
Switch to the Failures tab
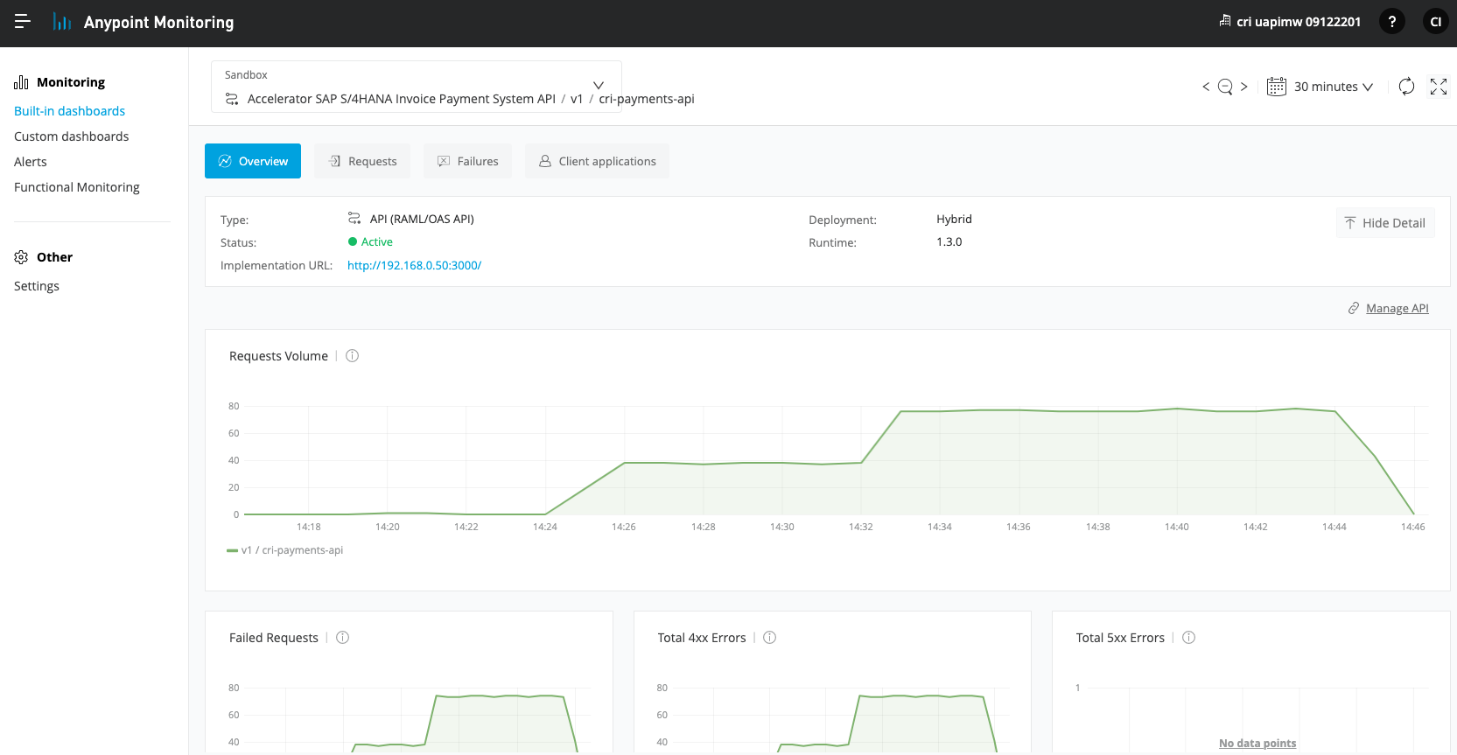coord(468,161)
